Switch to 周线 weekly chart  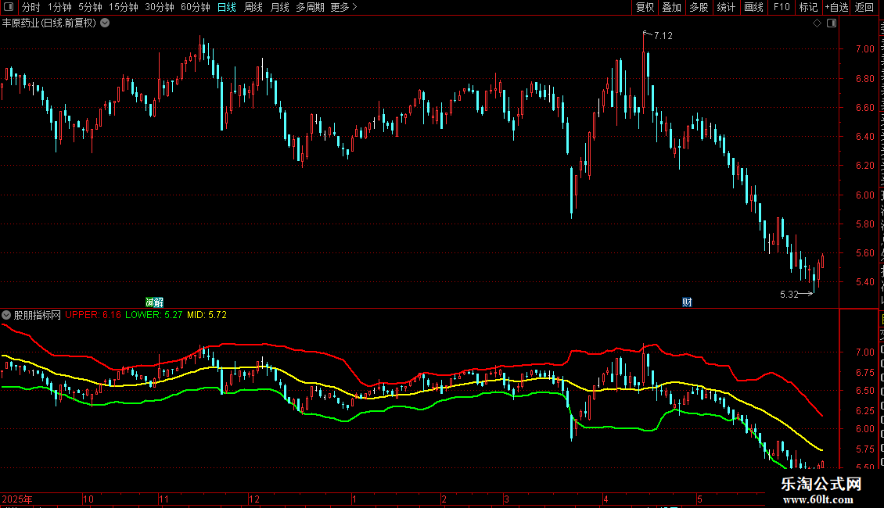pos(253,7)
